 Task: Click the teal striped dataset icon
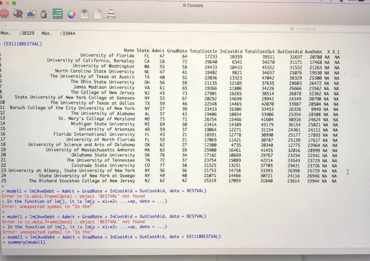coord(57,14)
